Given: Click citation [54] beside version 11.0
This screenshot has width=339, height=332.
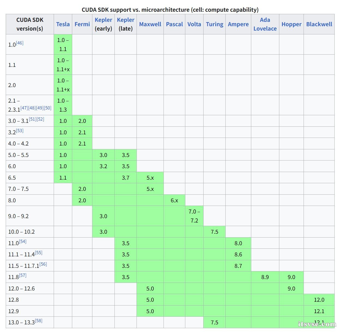Looking at the screenshot, I should click(x=23, y=241).
